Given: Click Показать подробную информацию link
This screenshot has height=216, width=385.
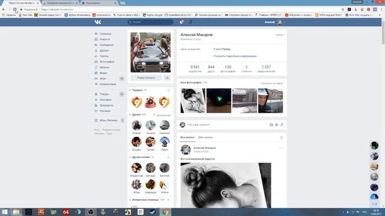Looking at the screenshot, I should 235,56.
